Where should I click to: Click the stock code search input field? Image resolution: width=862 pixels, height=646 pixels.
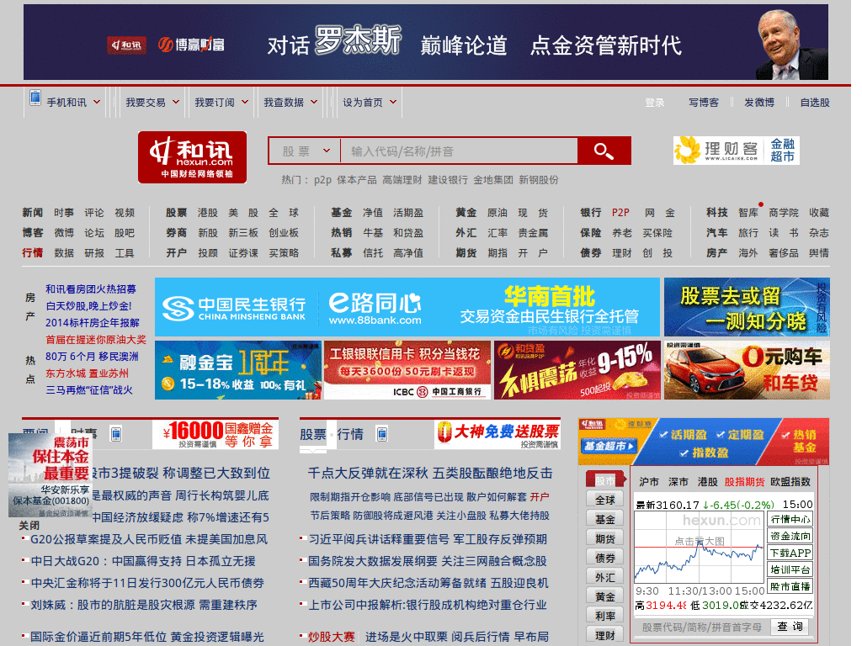click(x=459, y=151)
